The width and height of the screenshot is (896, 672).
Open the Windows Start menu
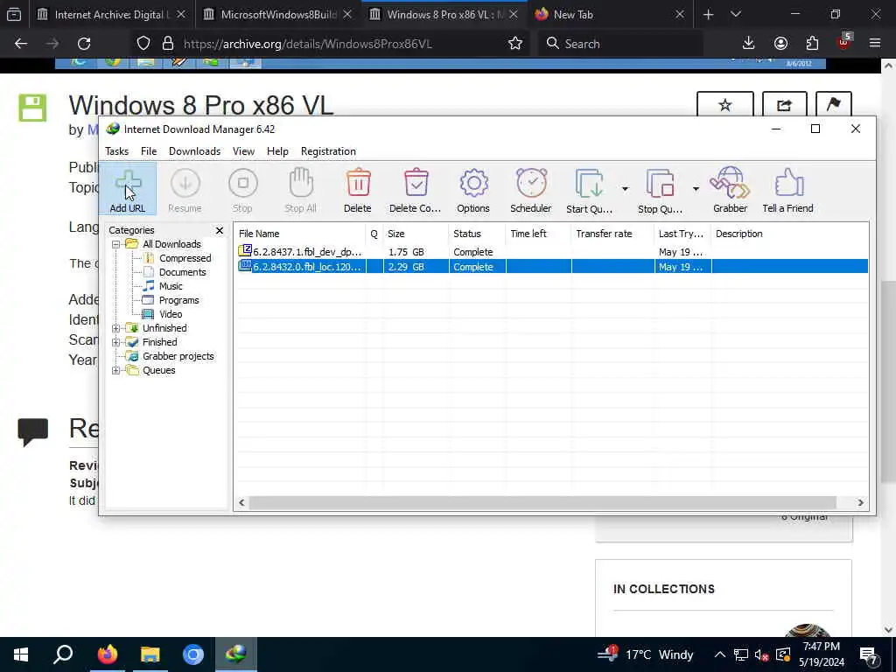pyautogui.click(x=21, y=654)
